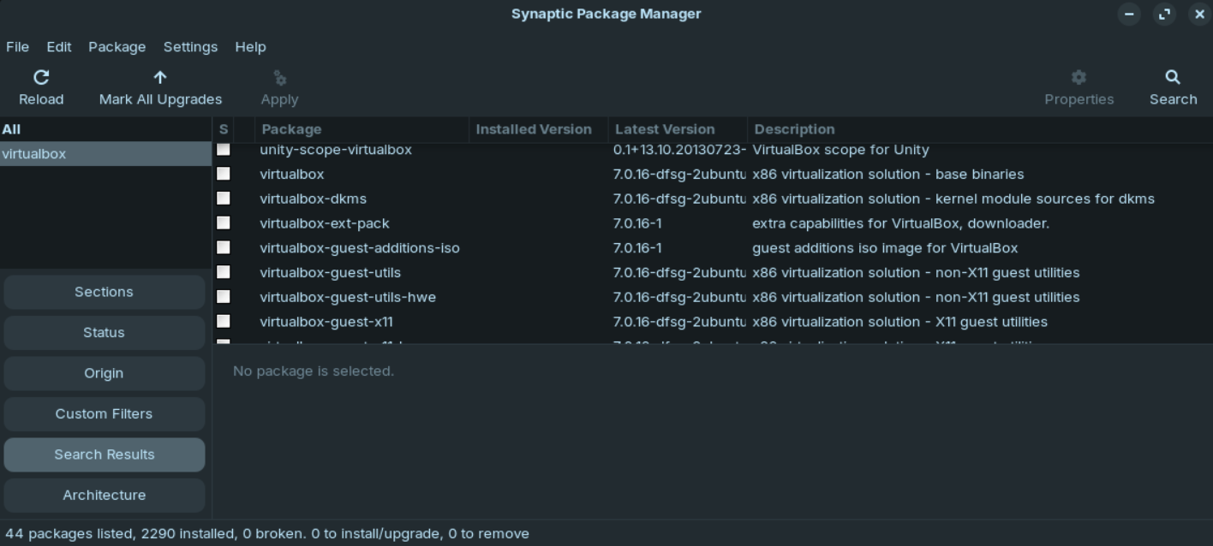This screenshot has width=1213, height=546.
Task: Select the virtualbox-dkms package name
Action: 314,199
